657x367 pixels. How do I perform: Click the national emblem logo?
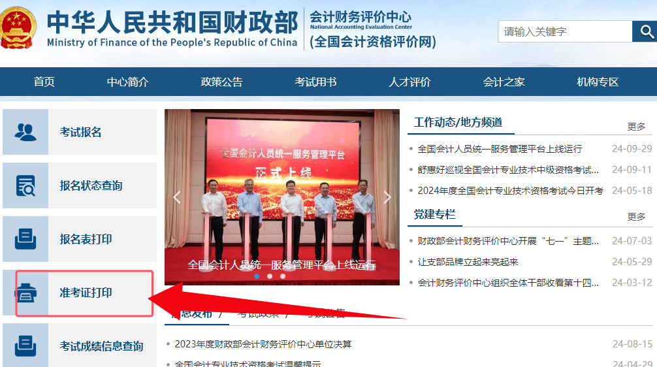coord(18,27)
